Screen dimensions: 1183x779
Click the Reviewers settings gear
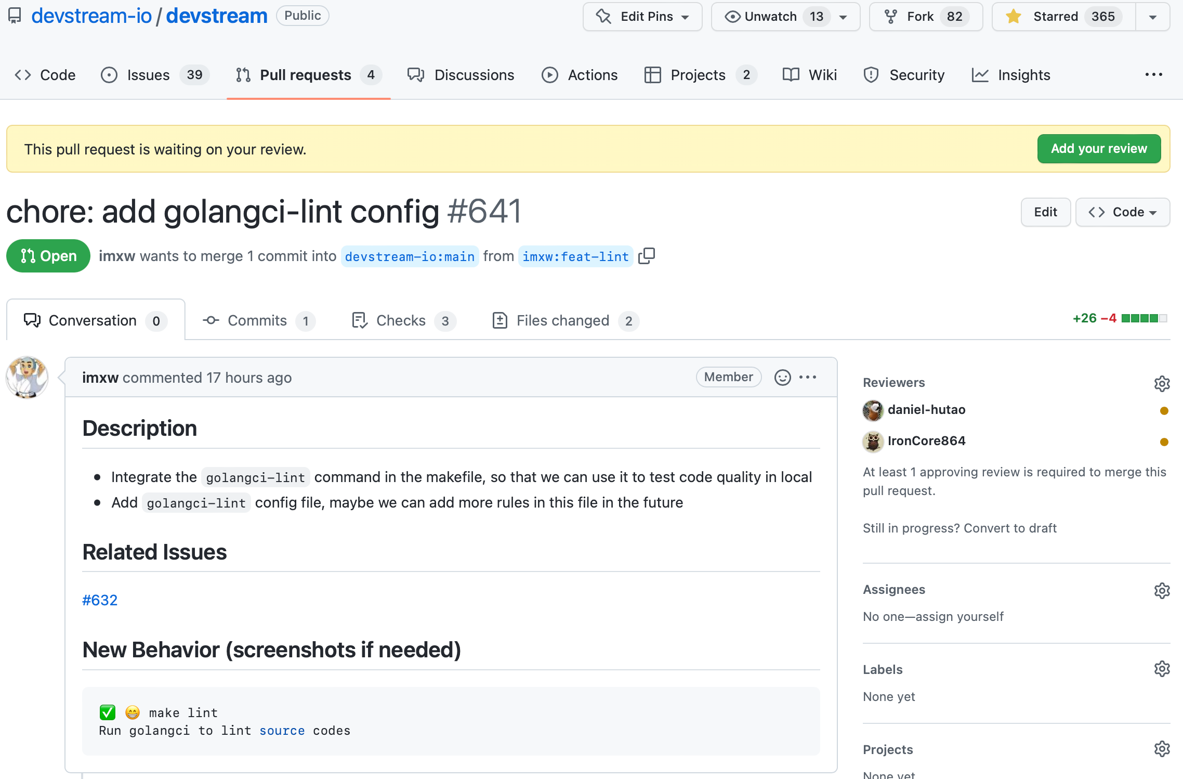1162,384
